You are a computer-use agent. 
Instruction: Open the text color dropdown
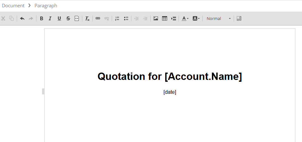pos(185,19)
